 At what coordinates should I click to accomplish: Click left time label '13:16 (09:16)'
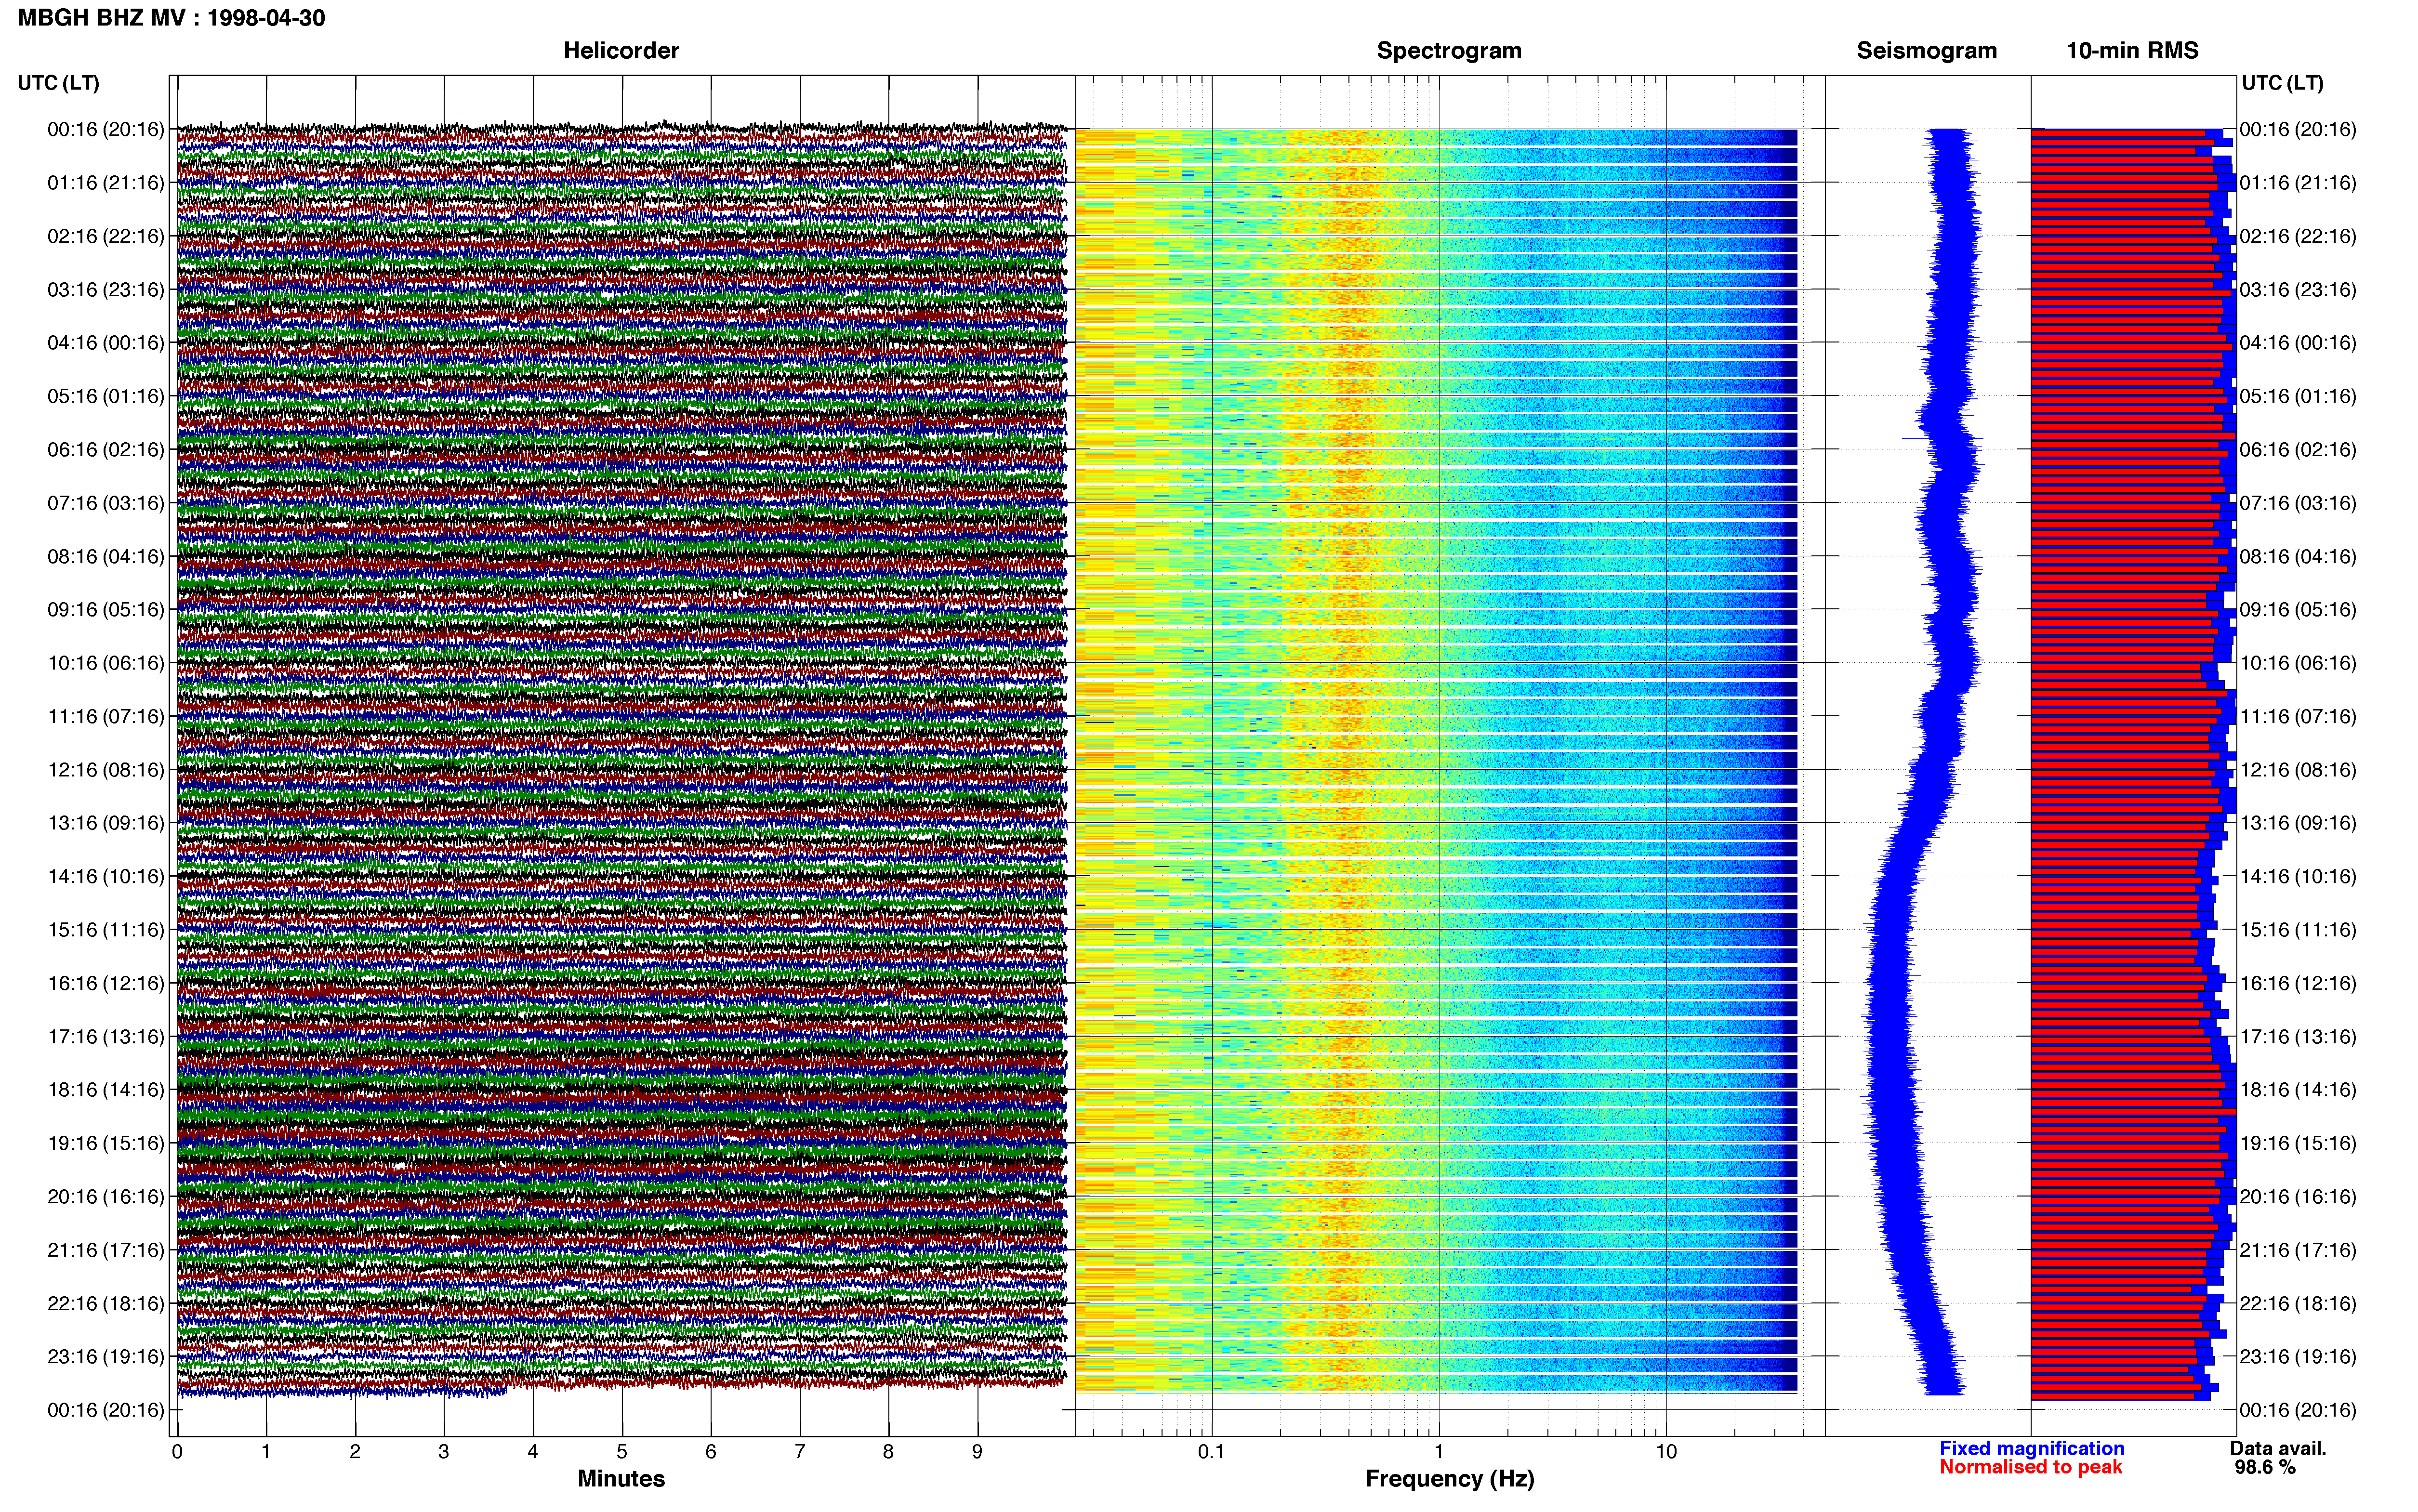click(106, 823)
